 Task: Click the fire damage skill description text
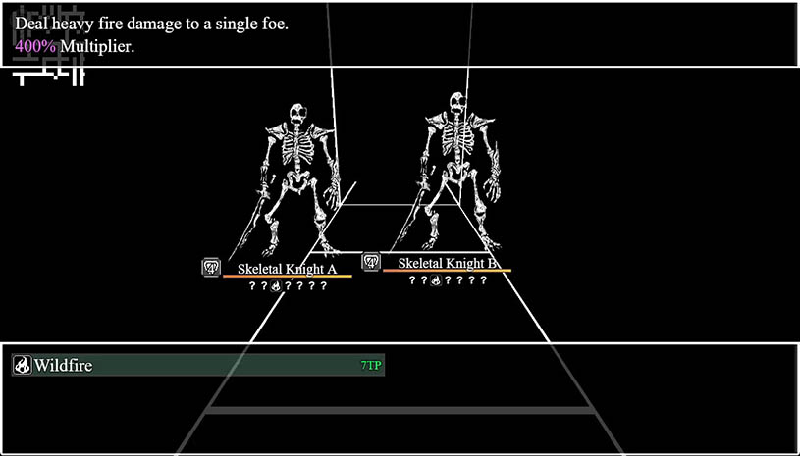(151, 24)
